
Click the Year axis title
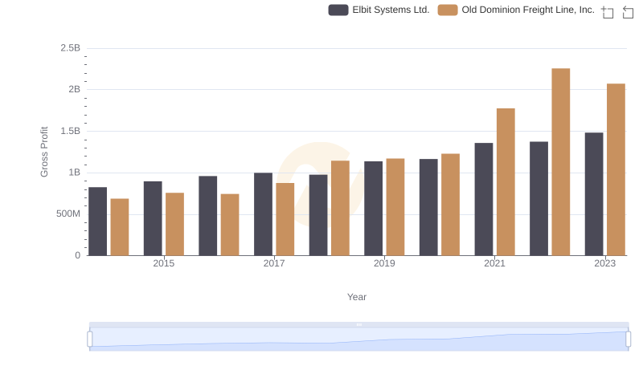coord(357,297)
